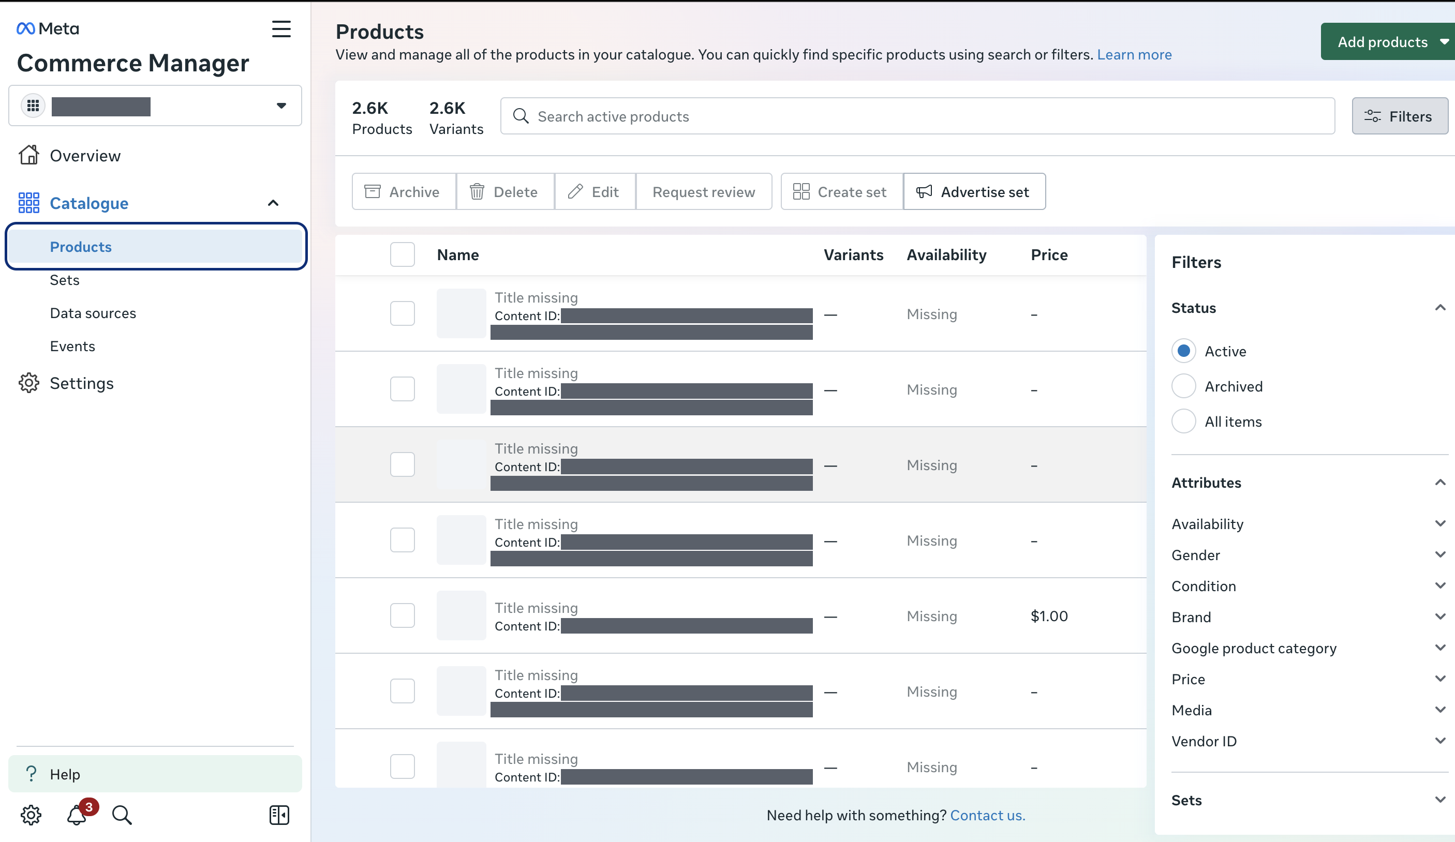Open the Learn more link
1455x842 pixels.
(x=1134, y=55)
